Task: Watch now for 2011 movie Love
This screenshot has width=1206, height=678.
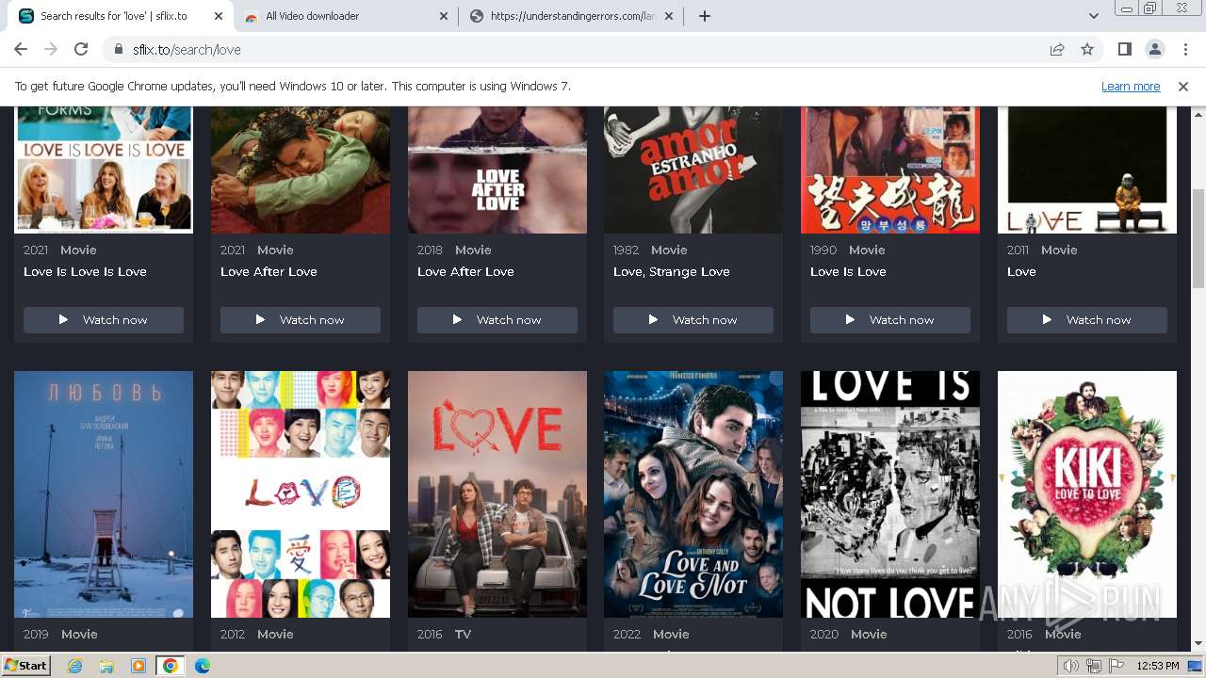Action: 1087,320
